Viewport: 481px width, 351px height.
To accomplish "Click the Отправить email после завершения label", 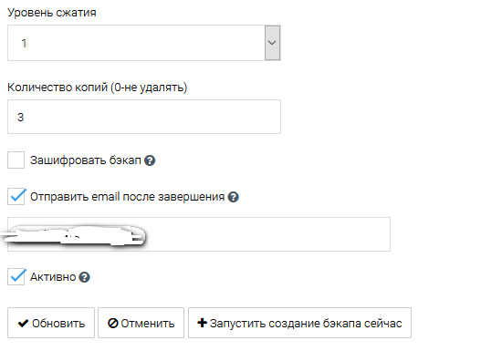I will point(127,197).
